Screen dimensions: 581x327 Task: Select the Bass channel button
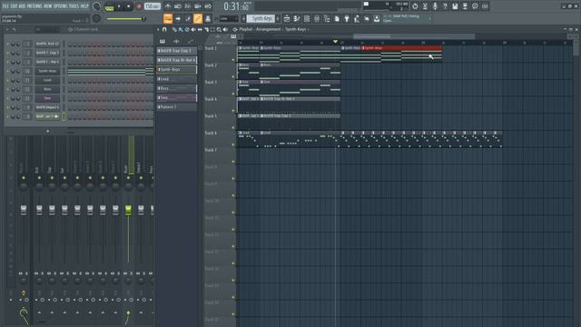coord(47,89)
